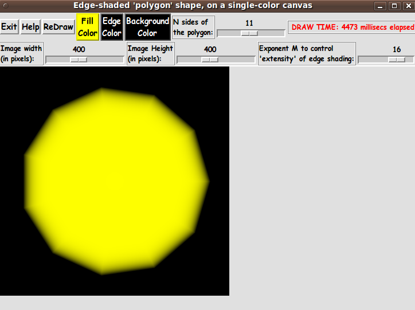Choose a new Background Color
Image resolution: width=415 pixels, height=310 pixels.
pos(147,27)
